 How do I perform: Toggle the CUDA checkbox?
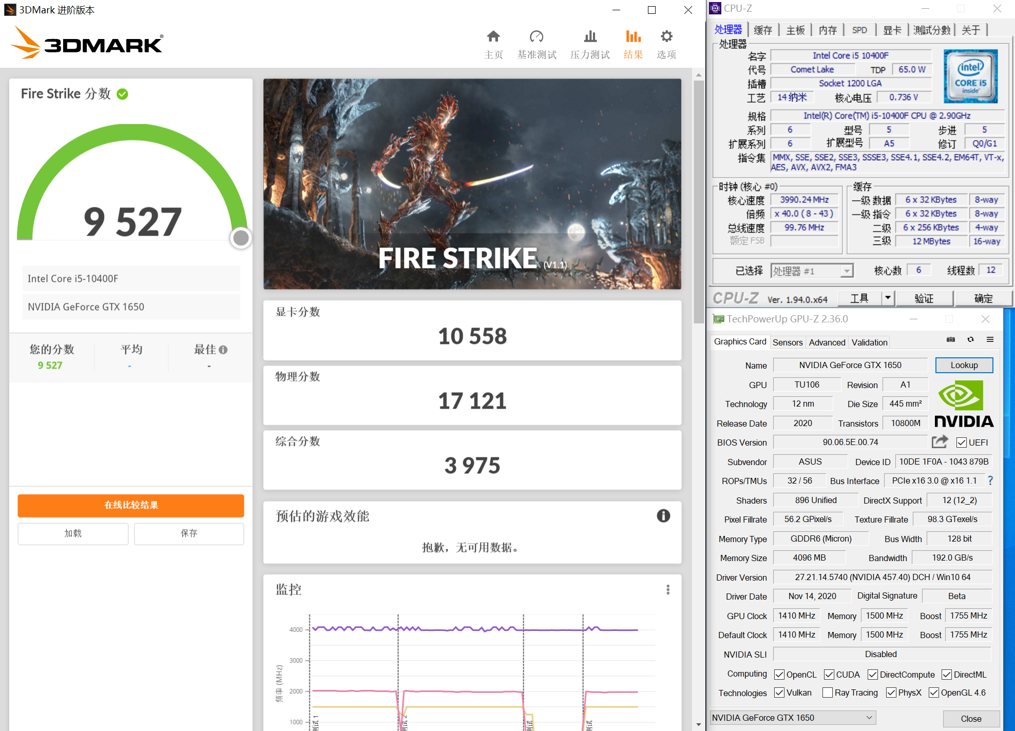pyautogui.click(x=829, y=675)
